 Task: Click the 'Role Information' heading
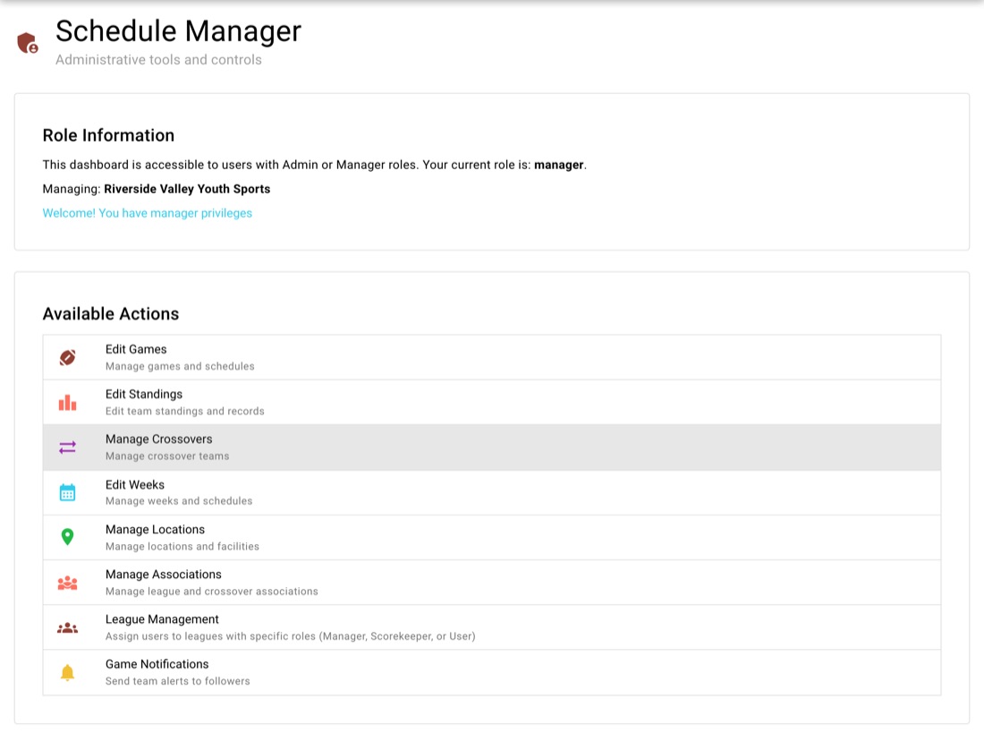(x=108, y=135)
